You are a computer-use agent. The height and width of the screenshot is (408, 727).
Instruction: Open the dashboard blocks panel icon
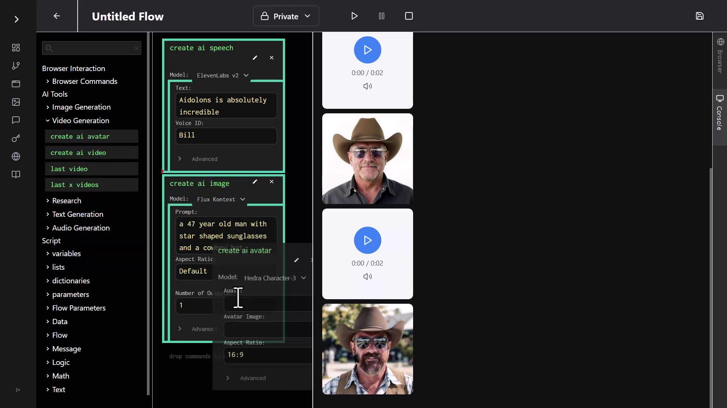[16, 48]
